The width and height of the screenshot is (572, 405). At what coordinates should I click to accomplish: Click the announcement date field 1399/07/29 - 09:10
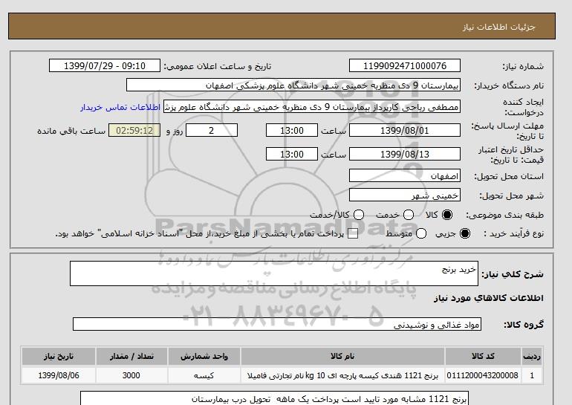(105, 65)
